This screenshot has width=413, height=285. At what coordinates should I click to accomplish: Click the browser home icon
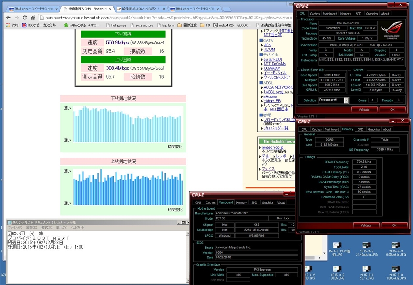coord(33,17)
